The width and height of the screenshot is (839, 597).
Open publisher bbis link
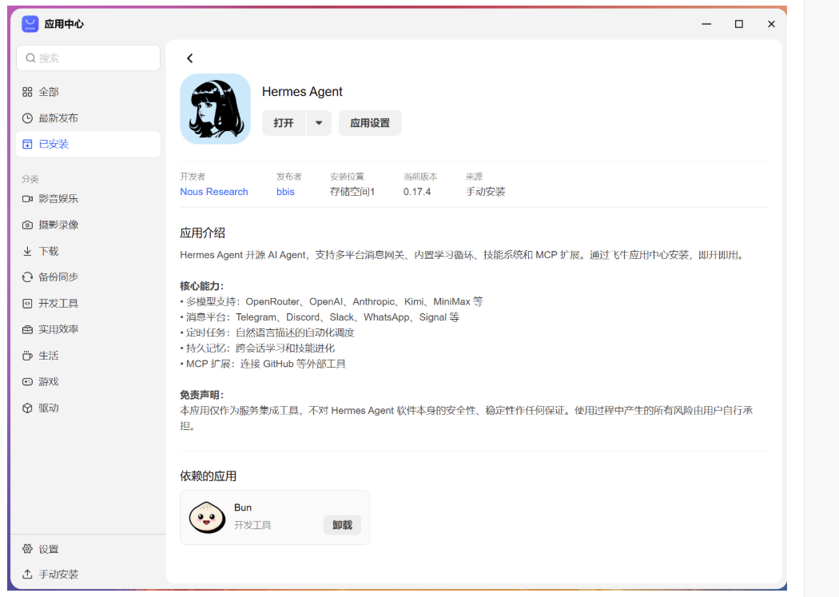tap(285, 192)
